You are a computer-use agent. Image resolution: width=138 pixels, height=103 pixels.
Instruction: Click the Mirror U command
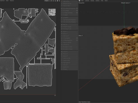[x=69, y=31]
